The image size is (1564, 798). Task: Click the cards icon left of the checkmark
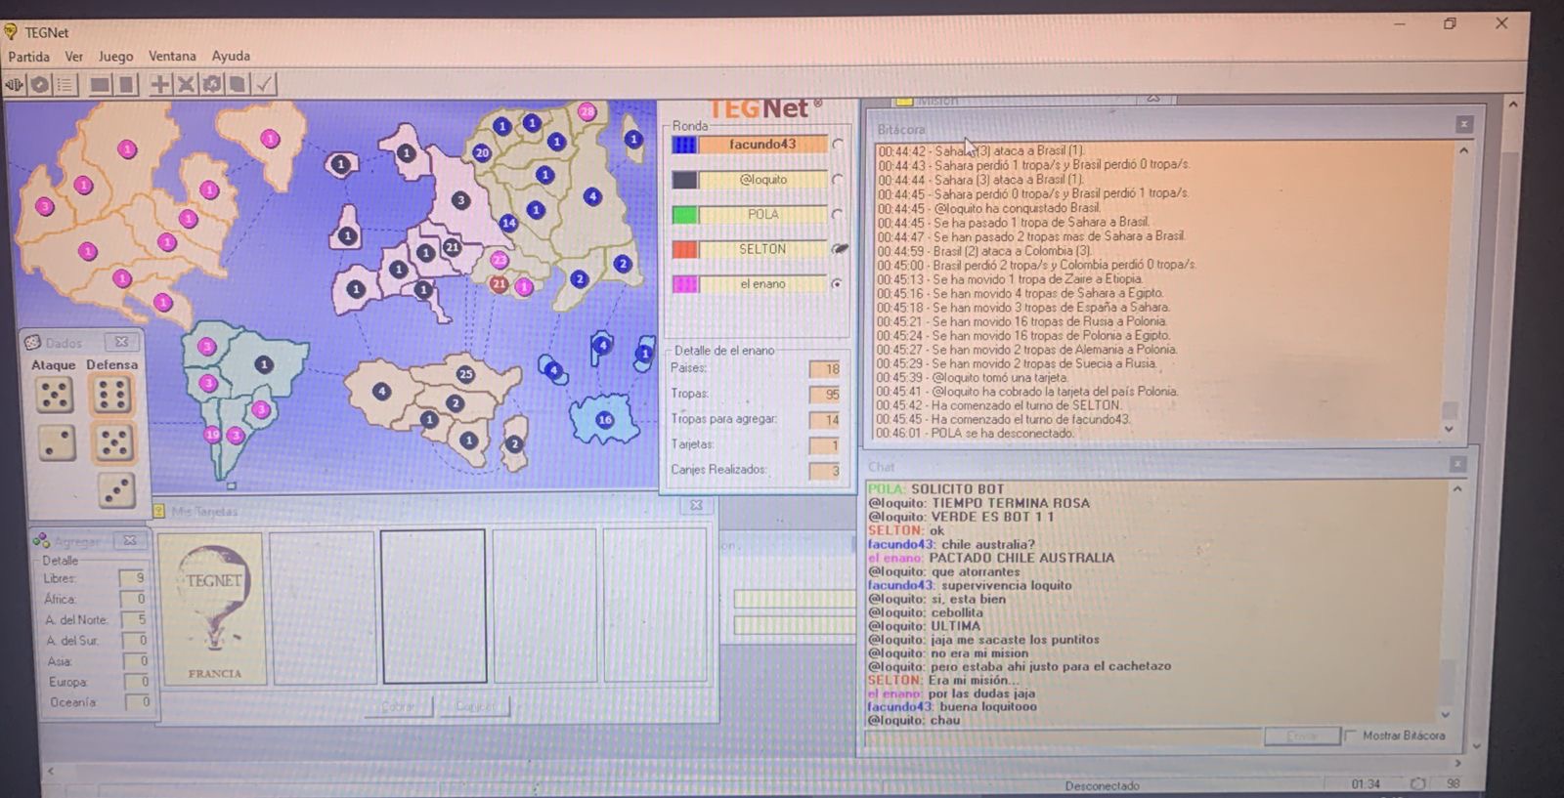click(x=238, y=85)
